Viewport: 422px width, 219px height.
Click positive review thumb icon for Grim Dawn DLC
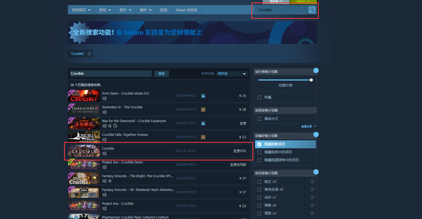click(x=203, y=96)
